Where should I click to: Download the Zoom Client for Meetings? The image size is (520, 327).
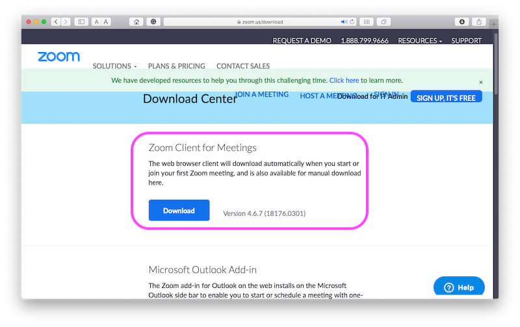(x=179, y=210)
